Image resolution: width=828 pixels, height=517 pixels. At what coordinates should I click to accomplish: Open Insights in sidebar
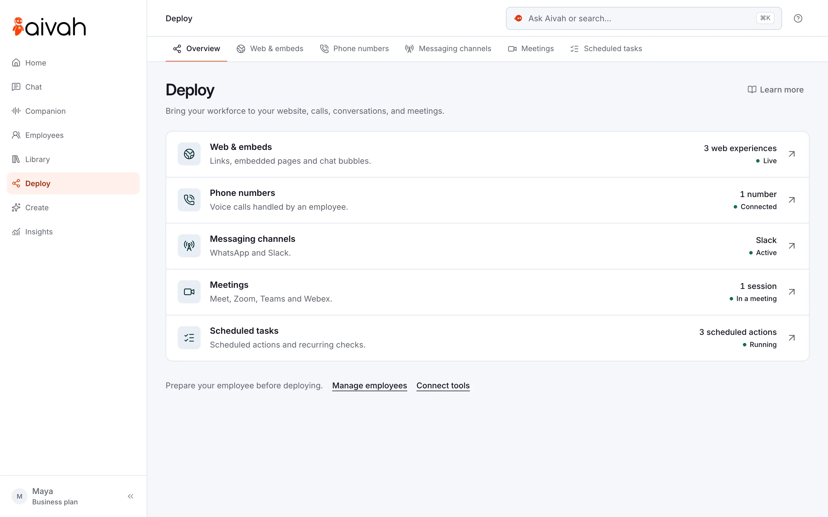click(x=73, y=232)
